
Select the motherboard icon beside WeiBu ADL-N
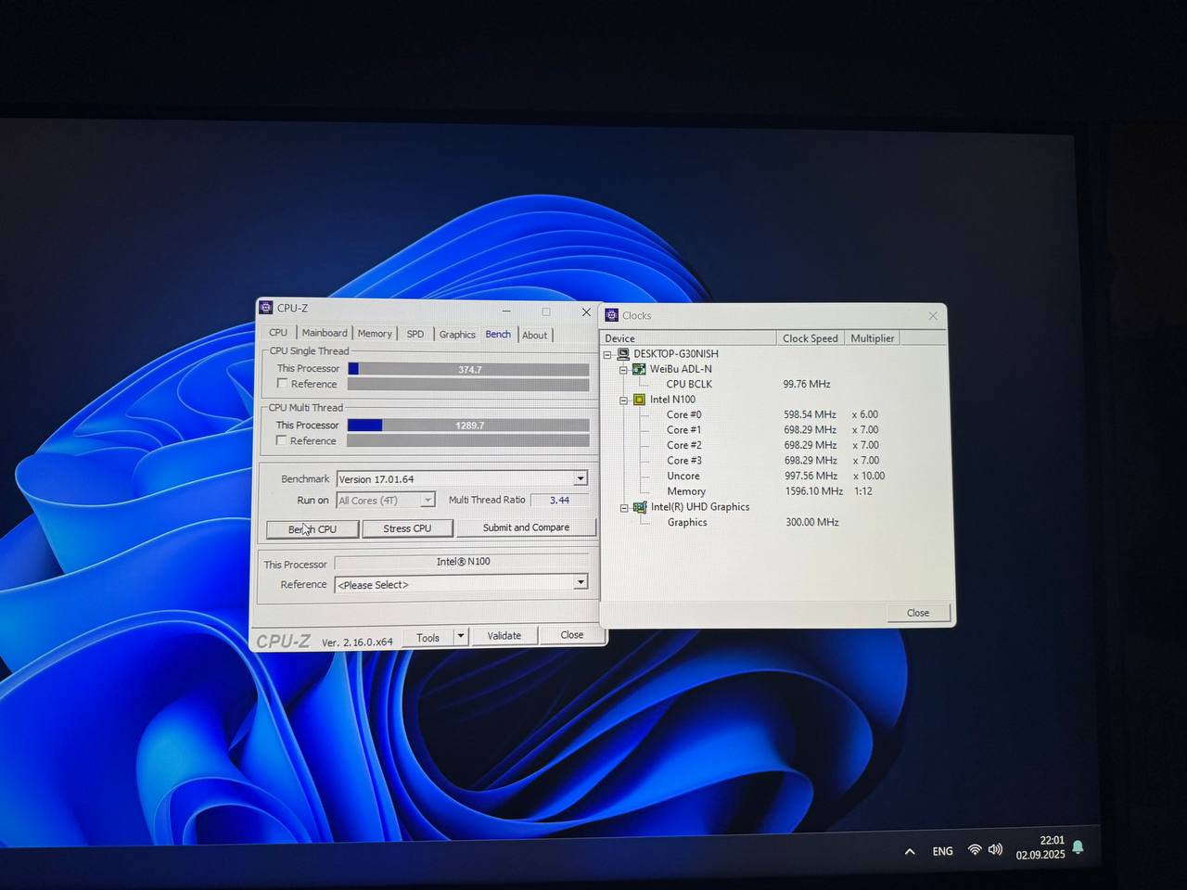coord(639,369)
